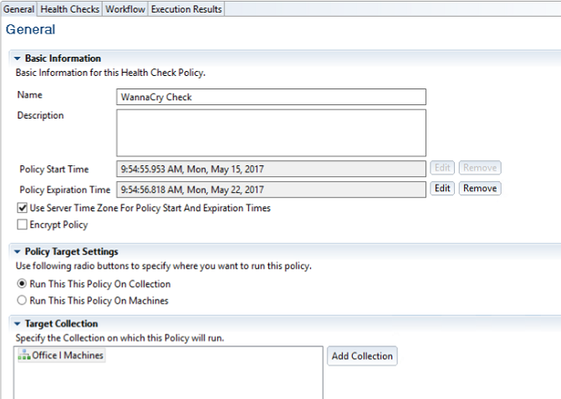Click the Policy Expiration Time field

pos(271,189)
